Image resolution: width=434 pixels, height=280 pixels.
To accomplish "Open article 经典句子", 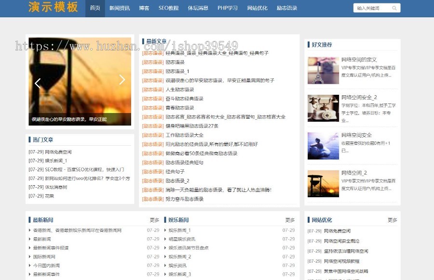I will click(x=175, y=172).
